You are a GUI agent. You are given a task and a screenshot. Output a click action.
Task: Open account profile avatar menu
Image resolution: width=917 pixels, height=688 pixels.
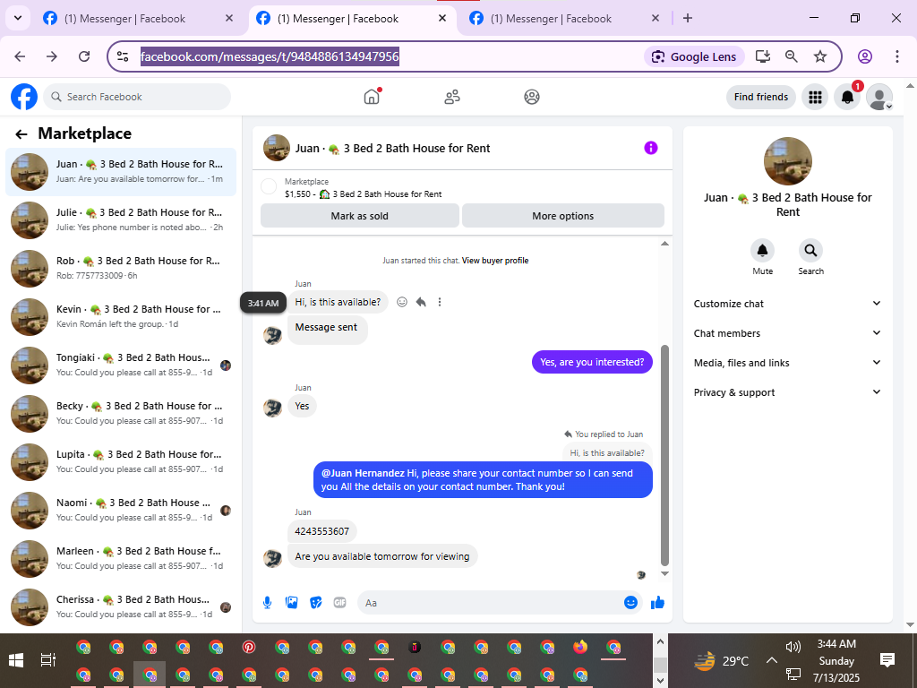click(879, 97)
